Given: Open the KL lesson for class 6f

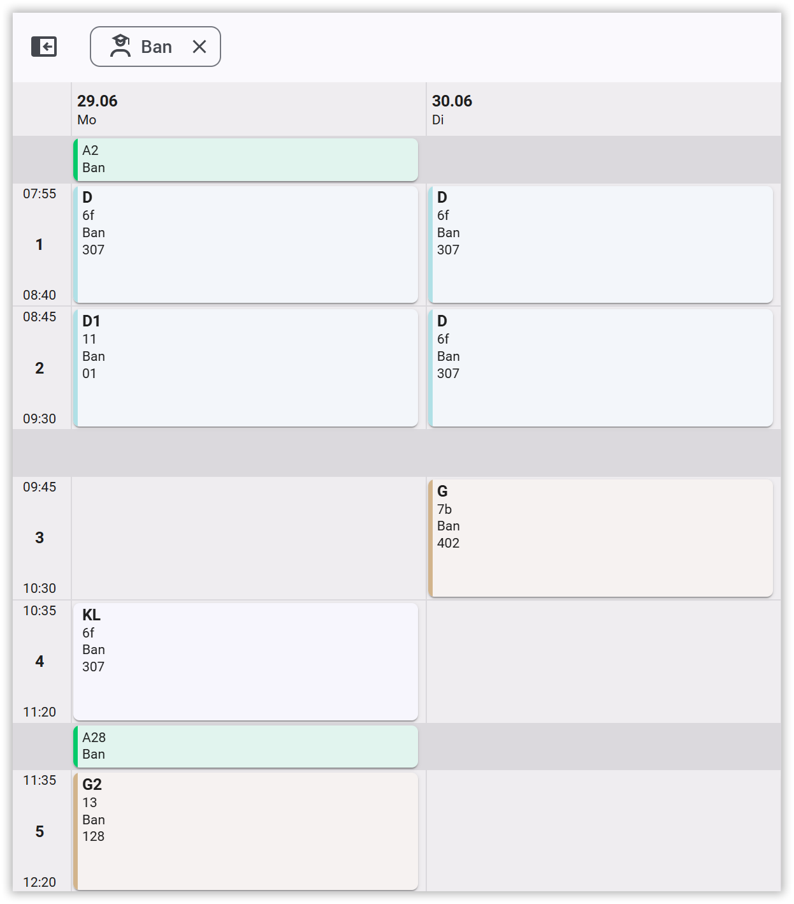Looking at the screenshot, I should click(x=246, y=662).
